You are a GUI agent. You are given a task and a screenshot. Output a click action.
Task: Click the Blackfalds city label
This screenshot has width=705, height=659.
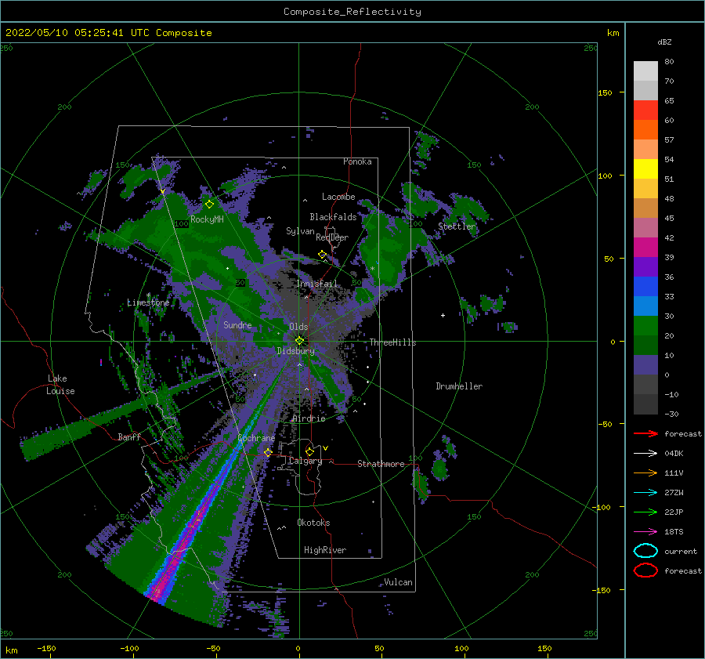[x=333, y=217]
